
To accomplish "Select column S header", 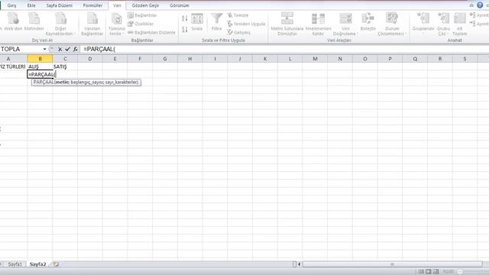I will [x=465, y=59].
